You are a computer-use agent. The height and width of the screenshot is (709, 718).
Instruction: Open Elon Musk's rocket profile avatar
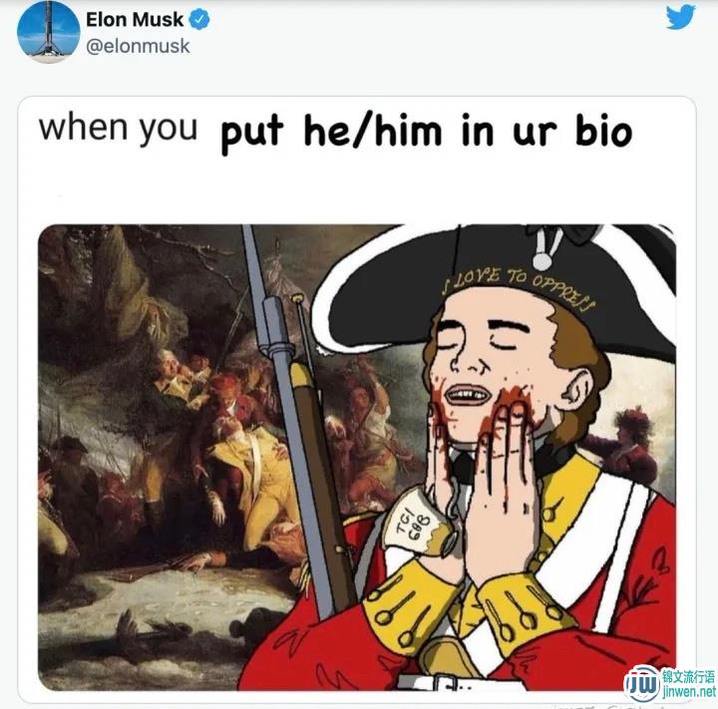point(49,32)
